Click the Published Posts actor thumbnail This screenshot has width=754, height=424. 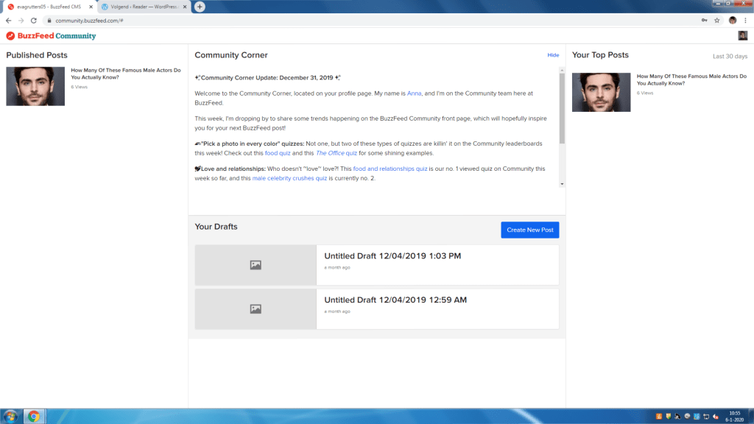tap(35, 86)
